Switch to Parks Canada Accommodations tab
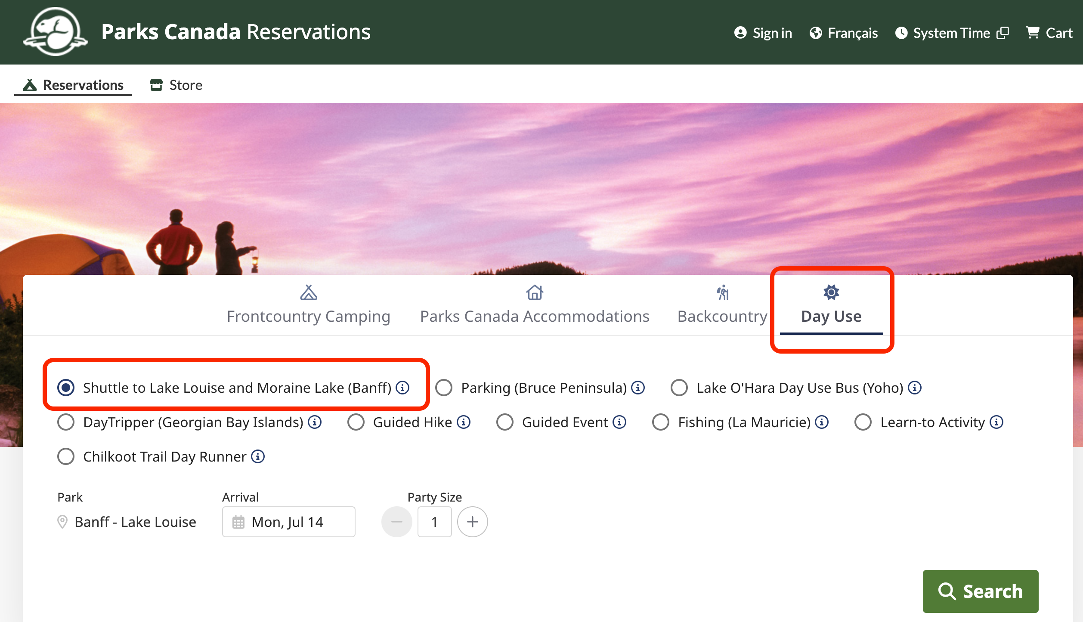Viewport: 1083px width, 622px height. point(535,305)
